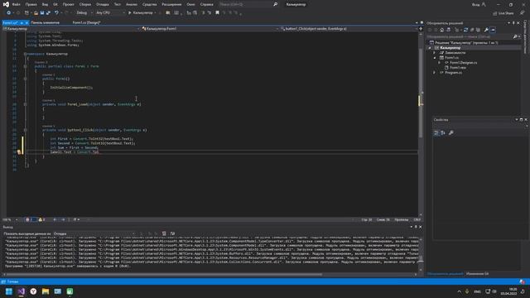The image size is (530, 298).
Task: Click the Save file icon in toolbar
Action: tap(42, 13)
